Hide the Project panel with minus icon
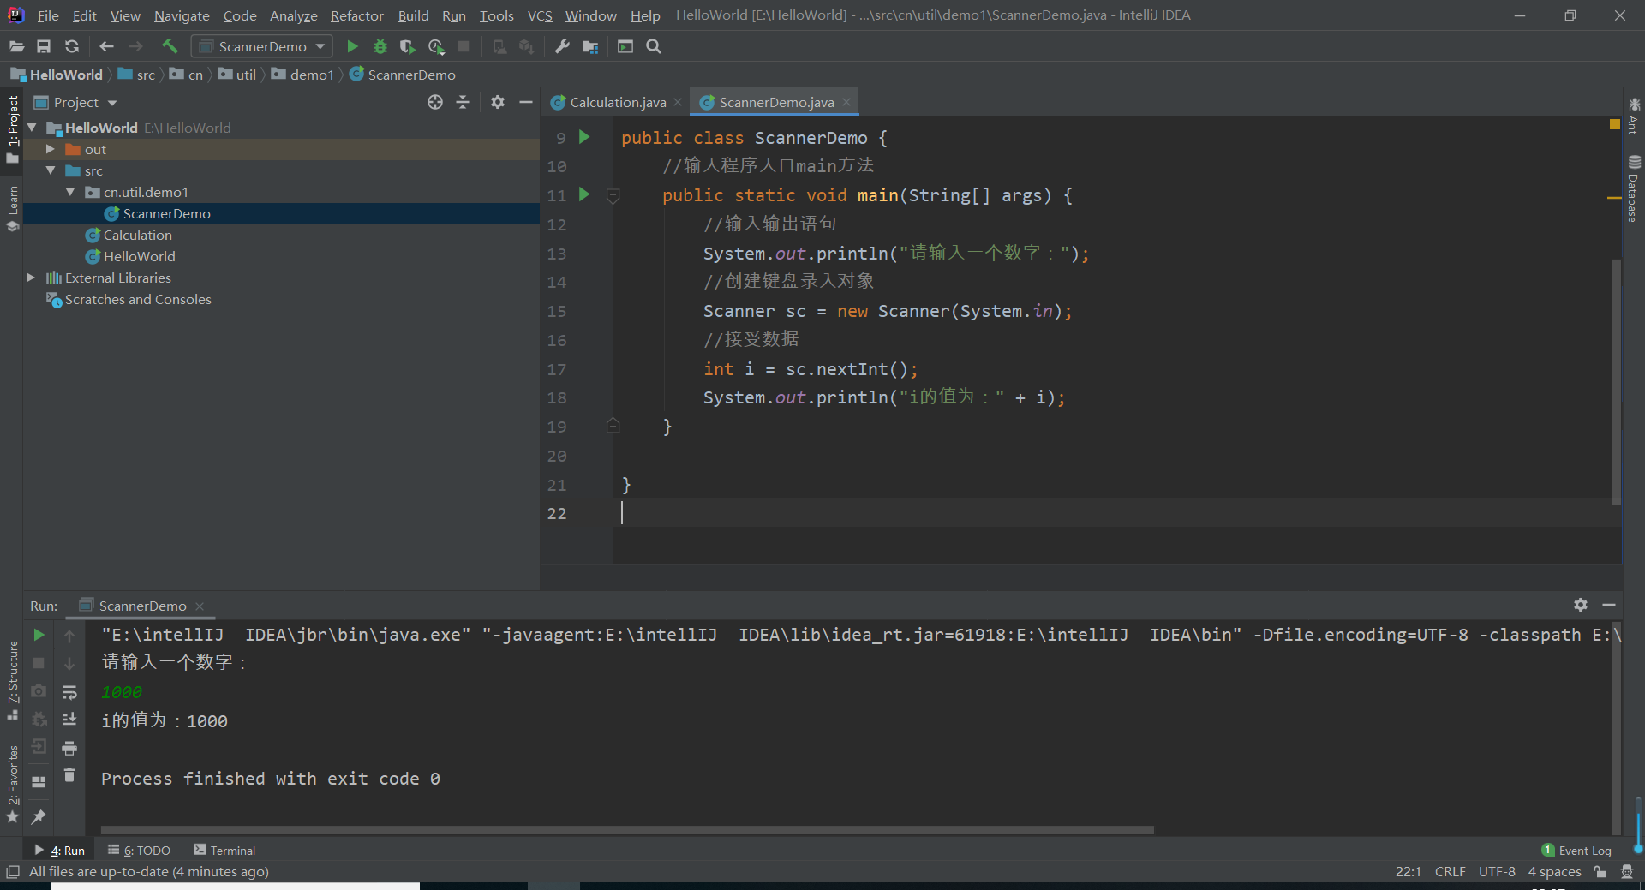 click(526, 102)
